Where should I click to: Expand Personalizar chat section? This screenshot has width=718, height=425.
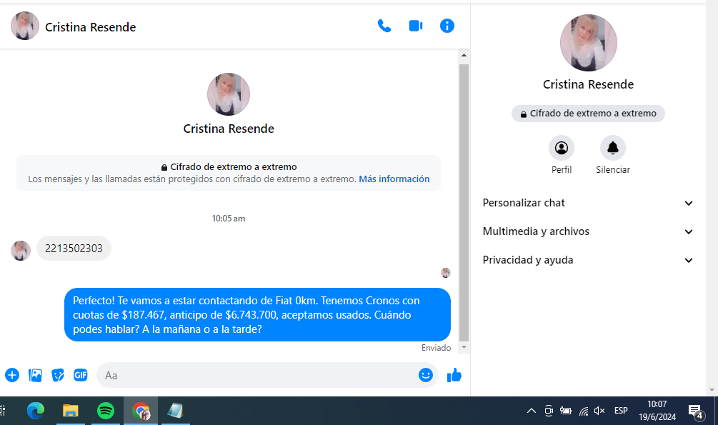[x=588, y=203]
